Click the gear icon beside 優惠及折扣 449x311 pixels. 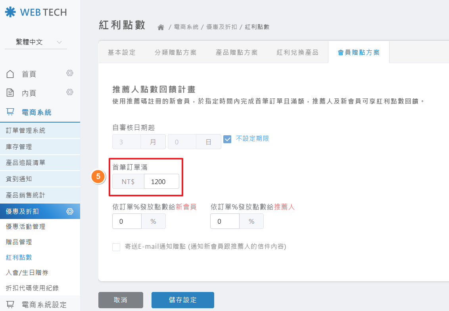pos(70,211)
